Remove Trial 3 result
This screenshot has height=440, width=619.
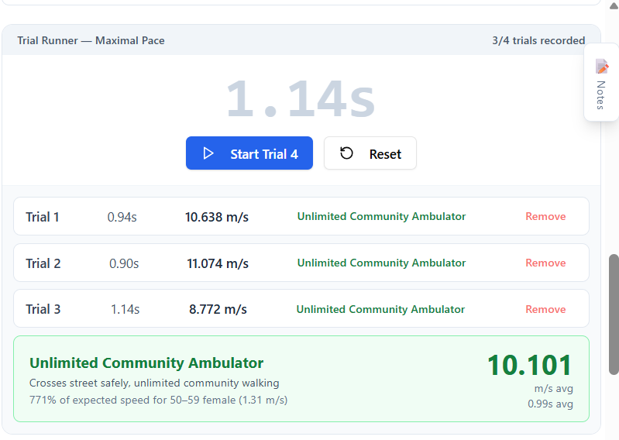pos(545,309)
